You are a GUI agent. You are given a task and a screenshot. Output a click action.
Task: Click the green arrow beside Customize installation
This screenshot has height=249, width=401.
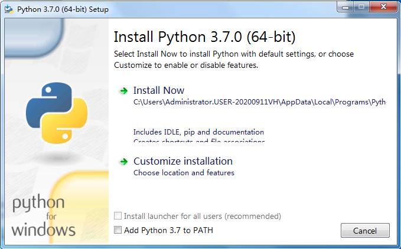123,162
